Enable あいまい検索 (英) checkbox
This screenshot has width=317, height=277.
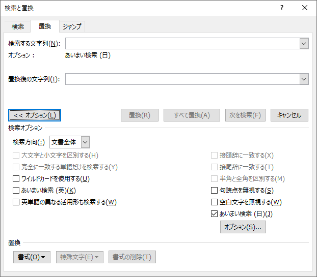click(16, 191)
